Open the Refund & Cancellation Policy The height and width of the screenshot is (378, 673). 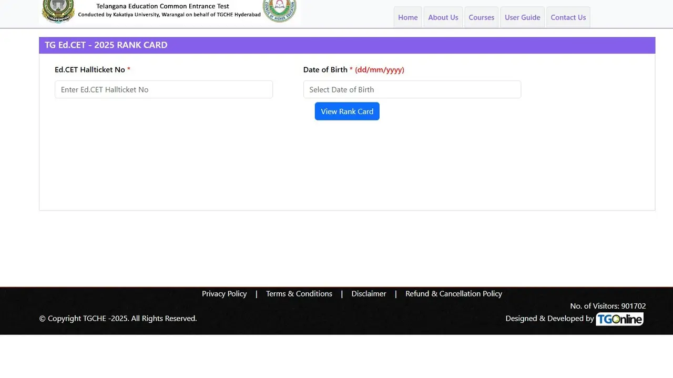click(x=453, y=293)
